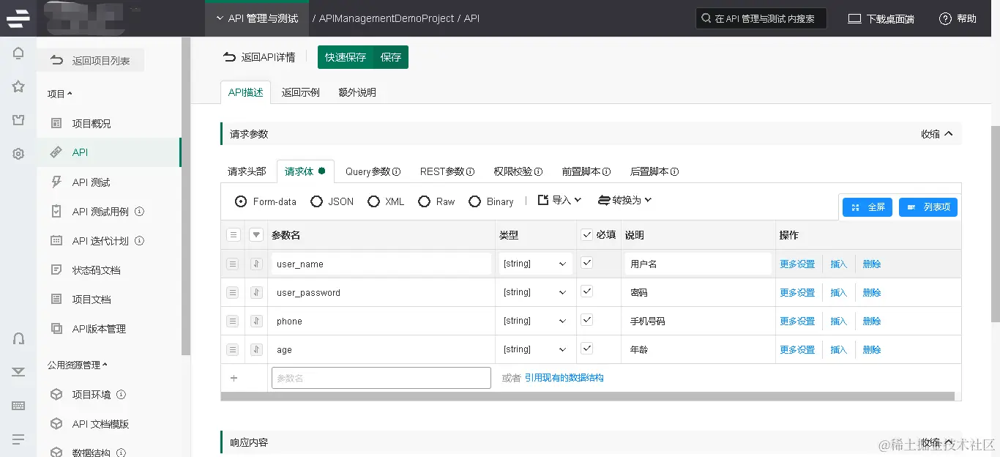Click the gear settings icon in left rail
The width and height of the screenshot is (1000, 457).
pos(18,154)
